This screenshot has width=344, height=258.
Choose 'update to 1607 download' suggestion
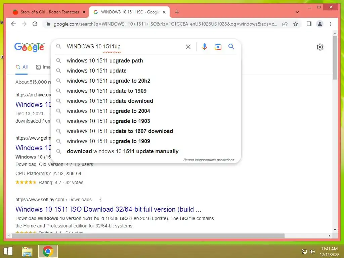pos(146,131)
